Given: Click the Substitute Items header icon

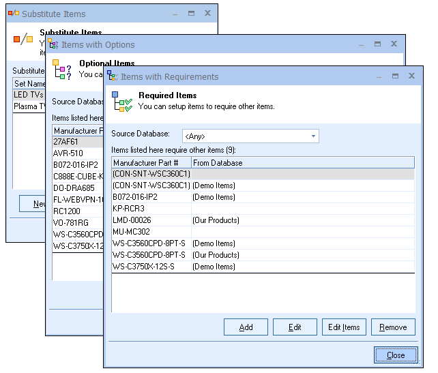Looking at the screenshot, I should (x=23, y=39).
